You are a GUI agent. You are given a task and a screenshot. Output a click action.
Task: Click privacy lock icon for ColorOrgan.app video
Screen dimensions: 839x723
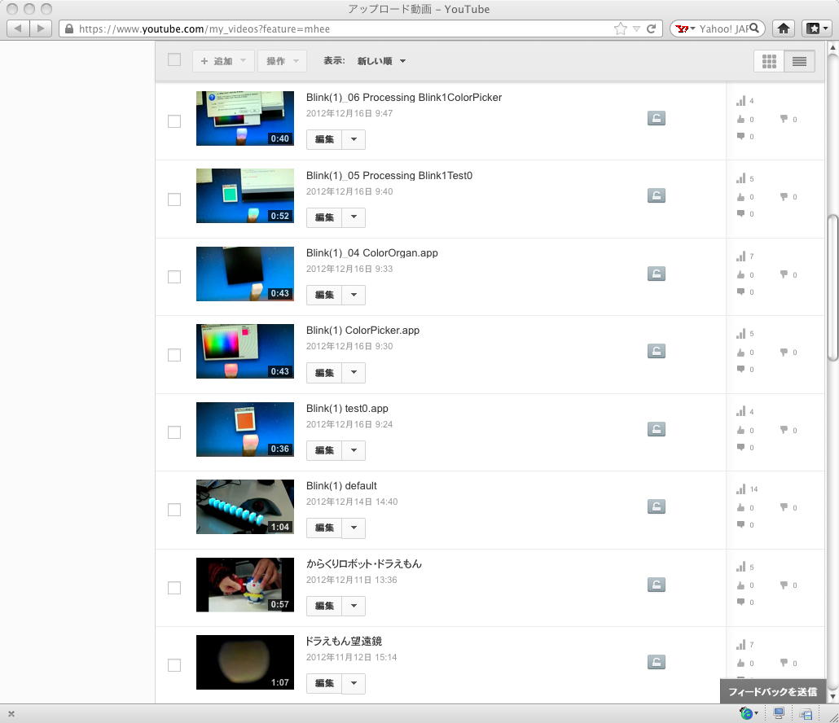click(x=656, y=274)
